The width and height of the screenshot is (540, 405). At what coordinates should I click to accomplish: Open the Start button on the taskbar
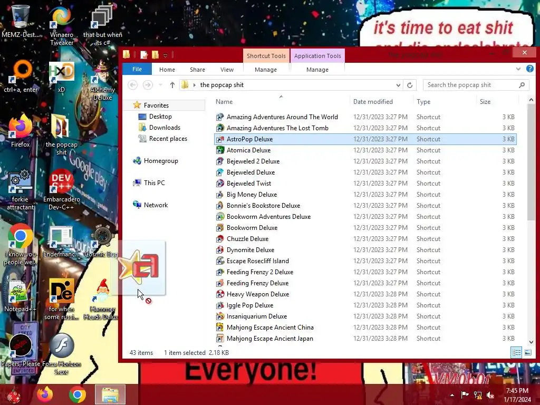[13, 394]
